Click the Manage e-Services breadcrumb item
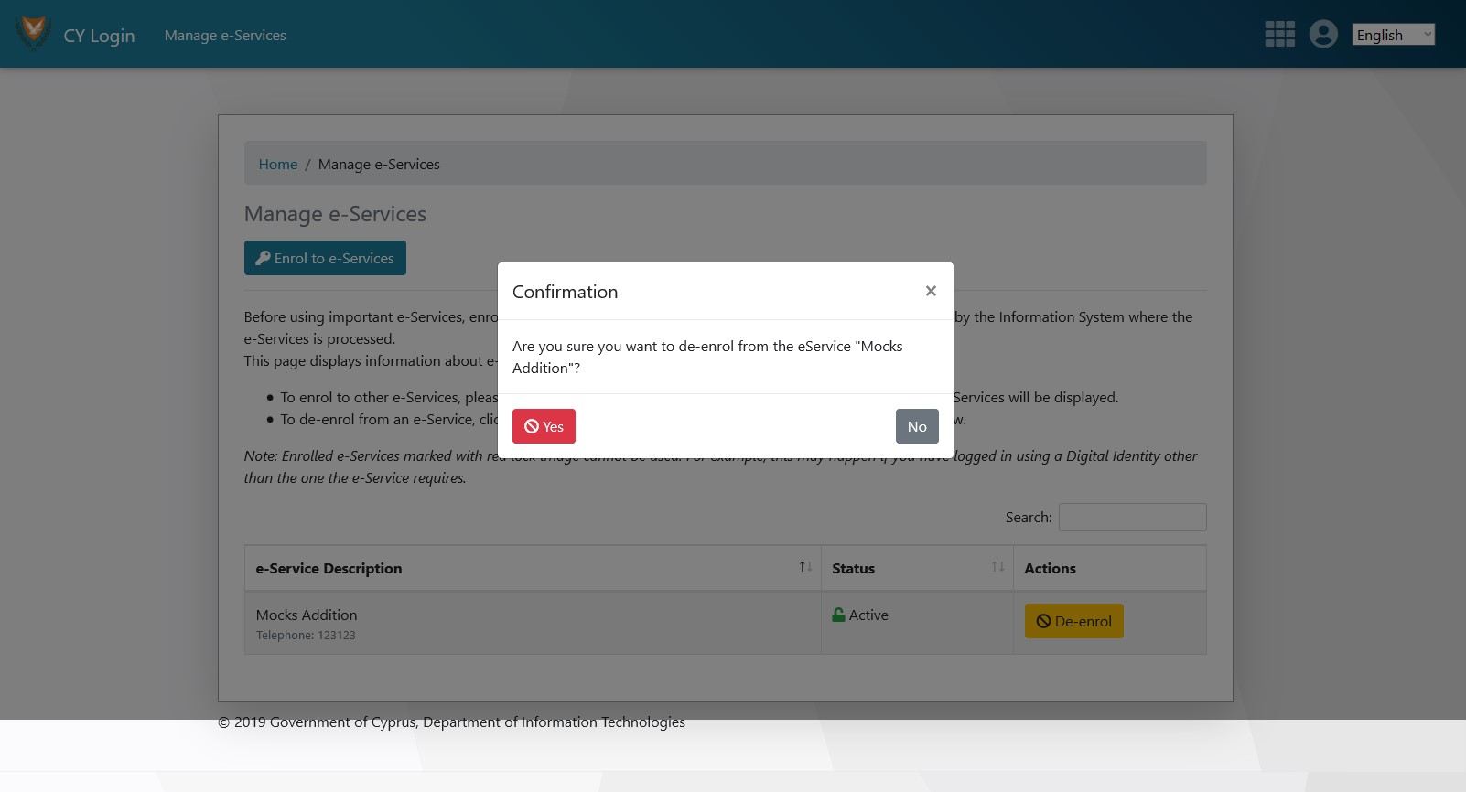Viewport: 1466px width, 792px height. click(379, 164)
